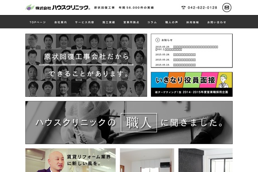Click the 原状回復工事 年間56,000件の実績 tagline
This screenshot has height=172, width=258.
[124, 8]
